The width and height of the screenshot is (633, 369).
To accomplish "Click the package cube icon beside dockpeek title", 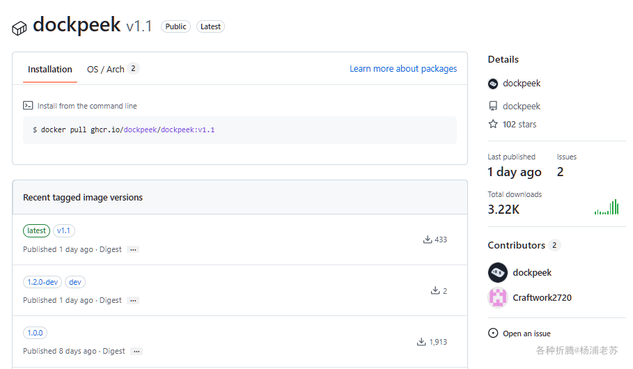I will (x=19, y=29).
